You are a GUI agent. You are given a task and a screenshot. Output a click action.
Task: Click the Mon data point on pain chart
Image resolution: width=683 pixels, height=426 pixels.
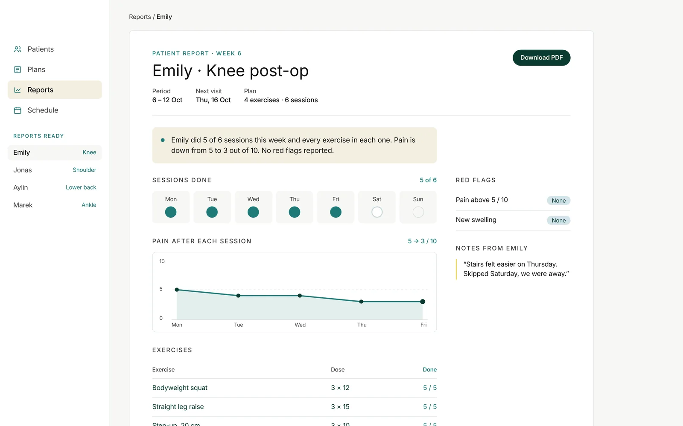[x=177, y=290]
